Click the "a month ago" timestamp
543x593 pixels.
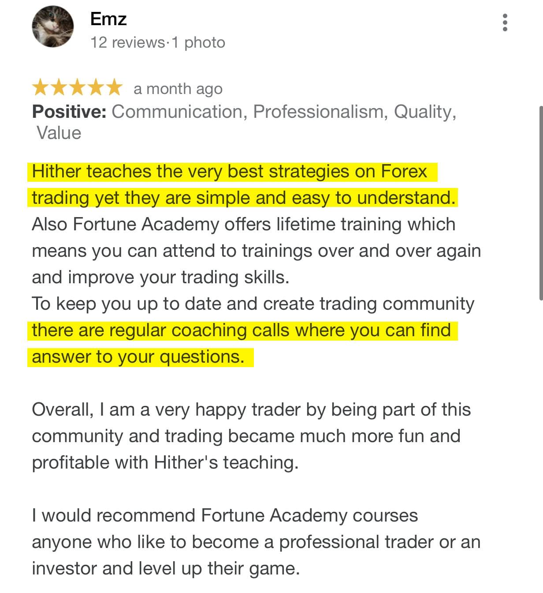[x=178, y=89]
